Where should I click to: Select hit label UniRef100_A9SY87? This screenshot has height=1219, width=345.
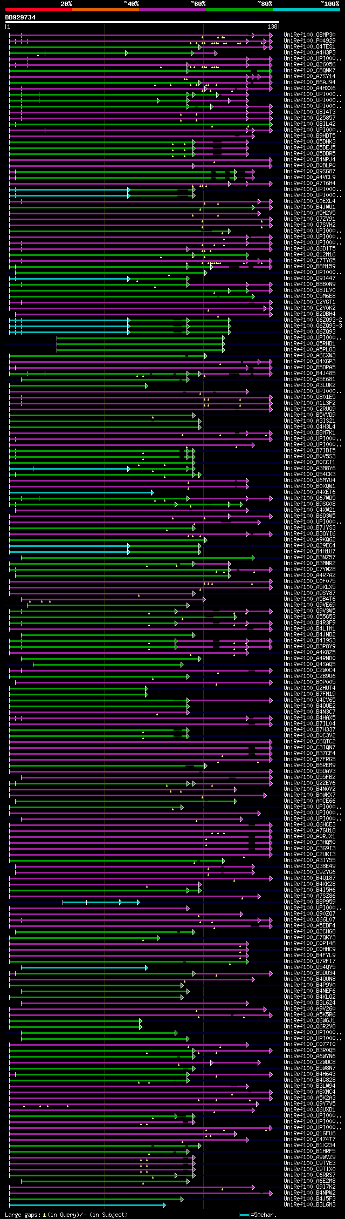click(x=309, y=593)
